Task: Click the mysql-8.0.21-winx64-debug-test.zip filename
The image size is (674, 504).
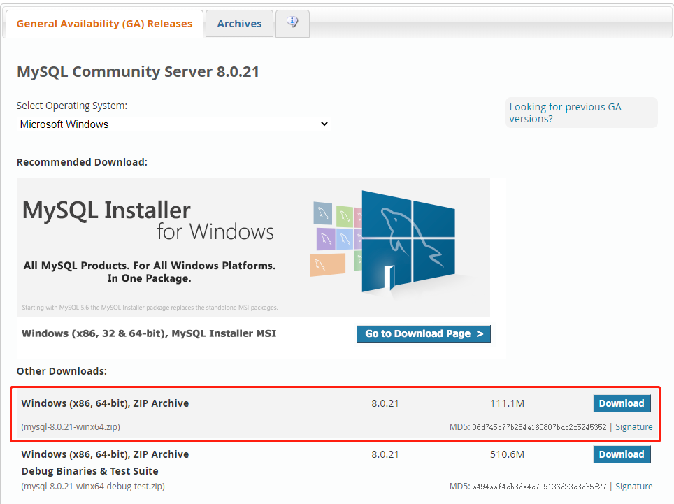Action: 91,486
